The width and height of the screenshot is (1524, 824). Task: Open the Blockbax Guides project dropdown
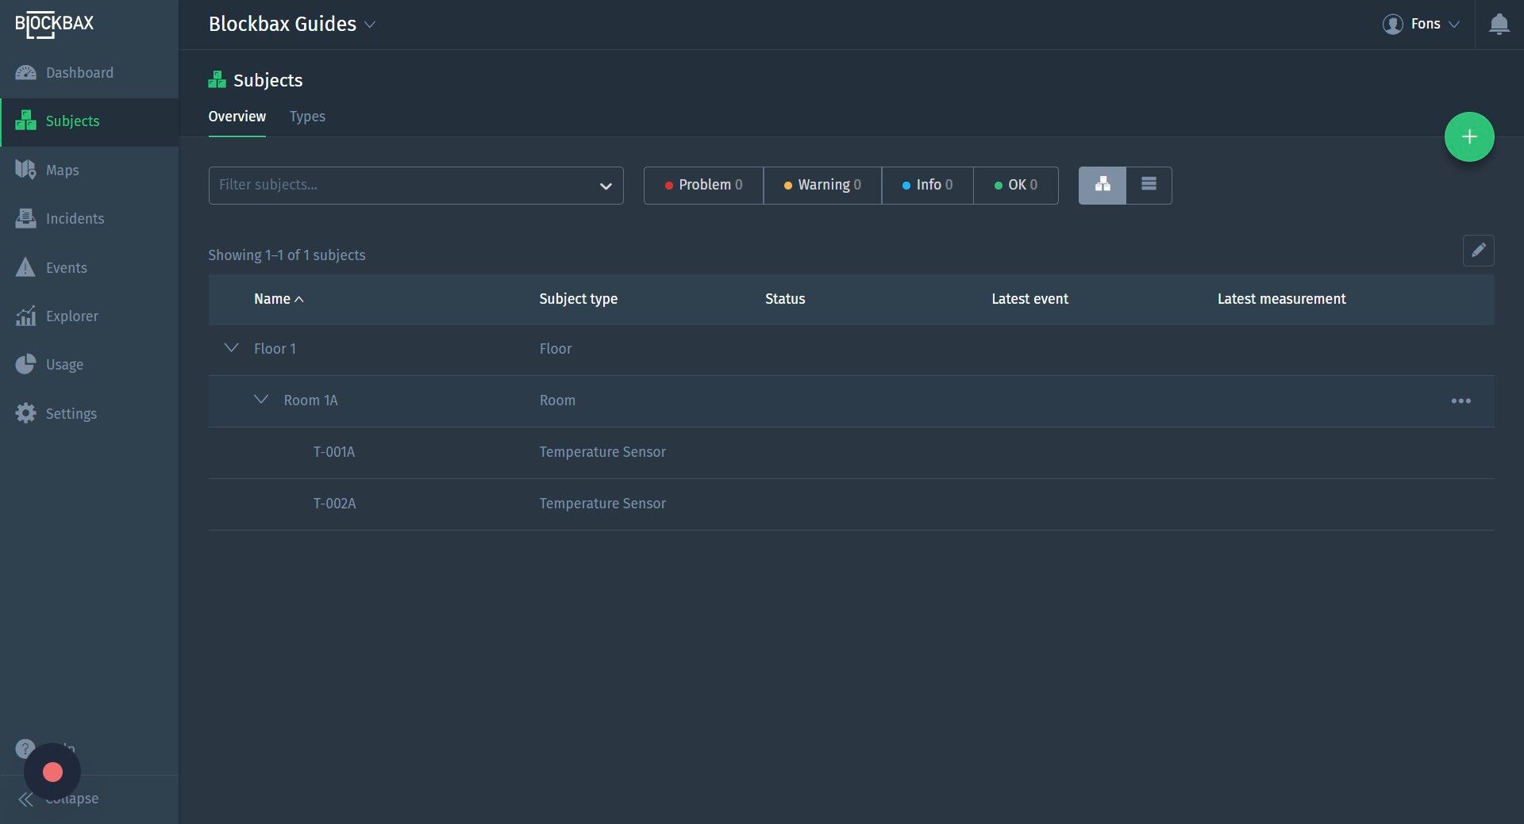tap(292, 25)
